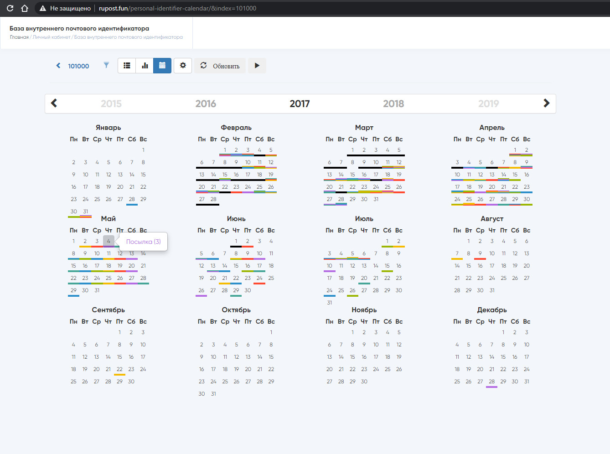The width and height of the screenshot is (610, 454).
Task: Open Главная breadcrumb link
Action: click(x=19, y=37)
